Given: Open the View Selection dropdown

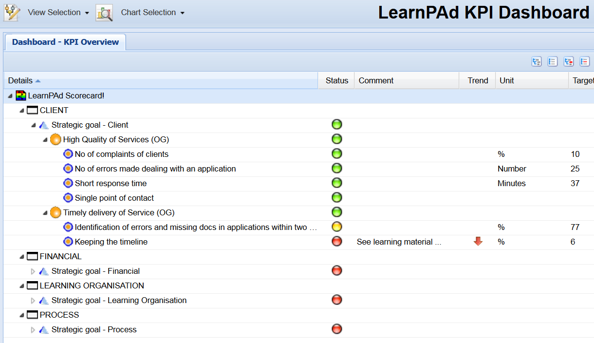Looking at the screenshot, I should (58, 13).
